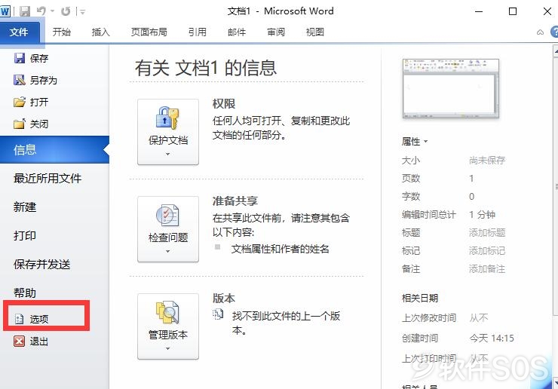Viewport: 558px width, 389px height.
Task: Click the floppy disk icon beside 保存
Action: (x=20, y=58)
